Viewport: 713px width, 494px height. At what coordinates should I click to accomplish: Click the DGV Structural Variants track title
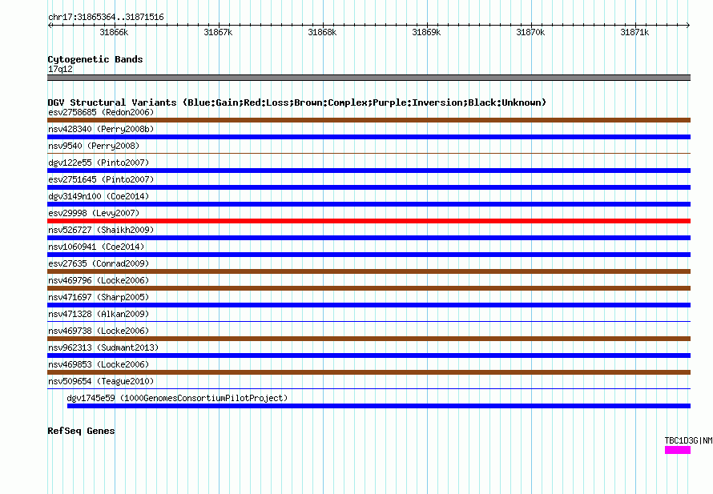(x=296, y=102)
